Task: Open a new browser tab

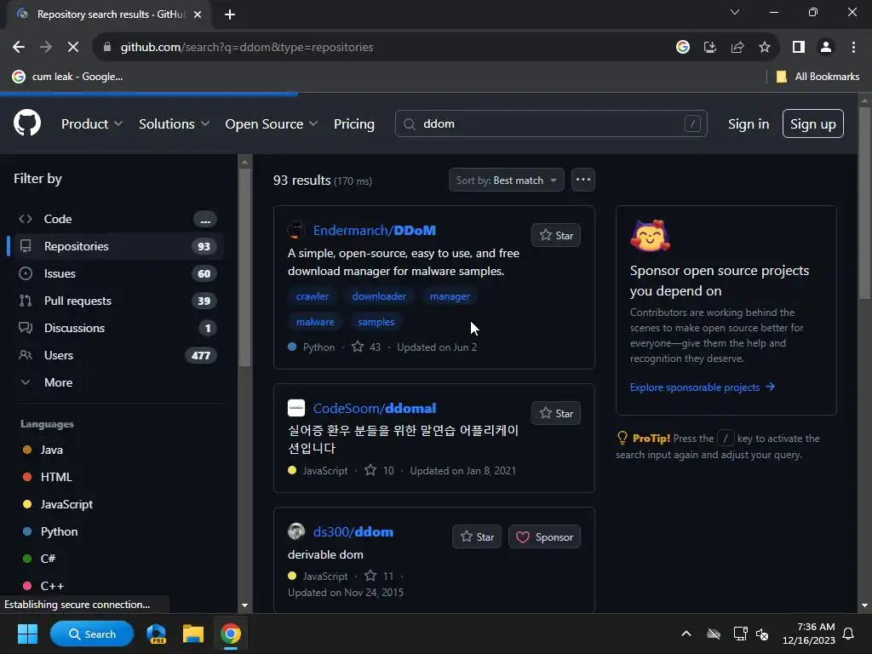Action: [230, 14]
